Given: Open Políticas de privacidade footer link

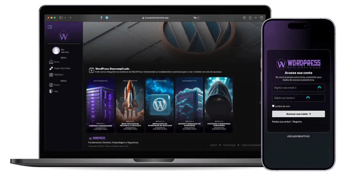Looking at the screenshot, I should pyautogui.click(x=251, y=145).
